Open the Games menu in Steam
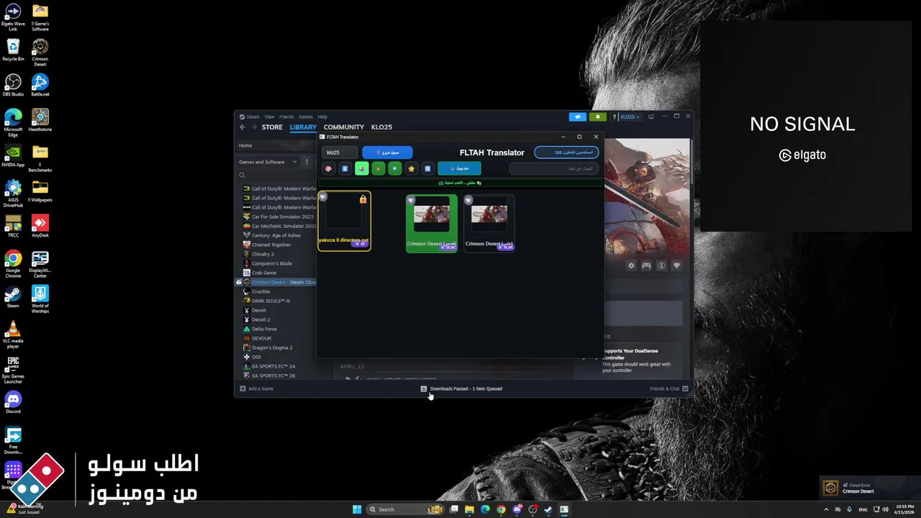 coord(306,117)
